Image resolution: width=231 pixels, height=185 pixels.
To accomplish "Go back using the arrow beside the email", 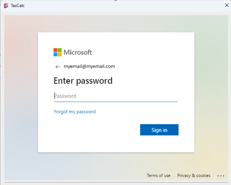I will [58, 67].
